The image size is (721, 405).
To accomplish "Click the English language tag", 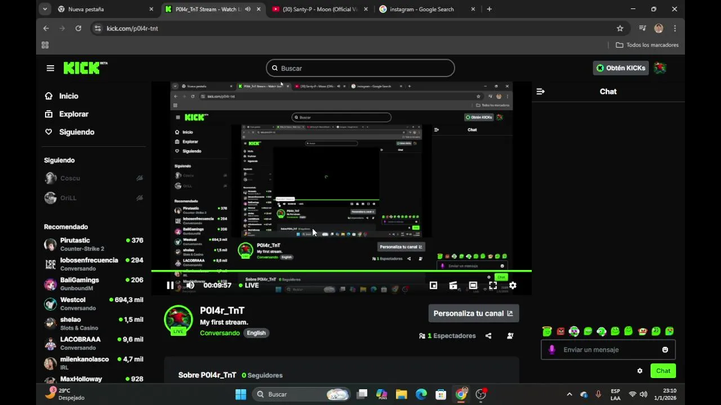I will (x=256, y=333).
